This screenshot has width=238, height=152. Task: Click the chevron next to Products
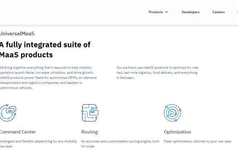click(166, 12)
